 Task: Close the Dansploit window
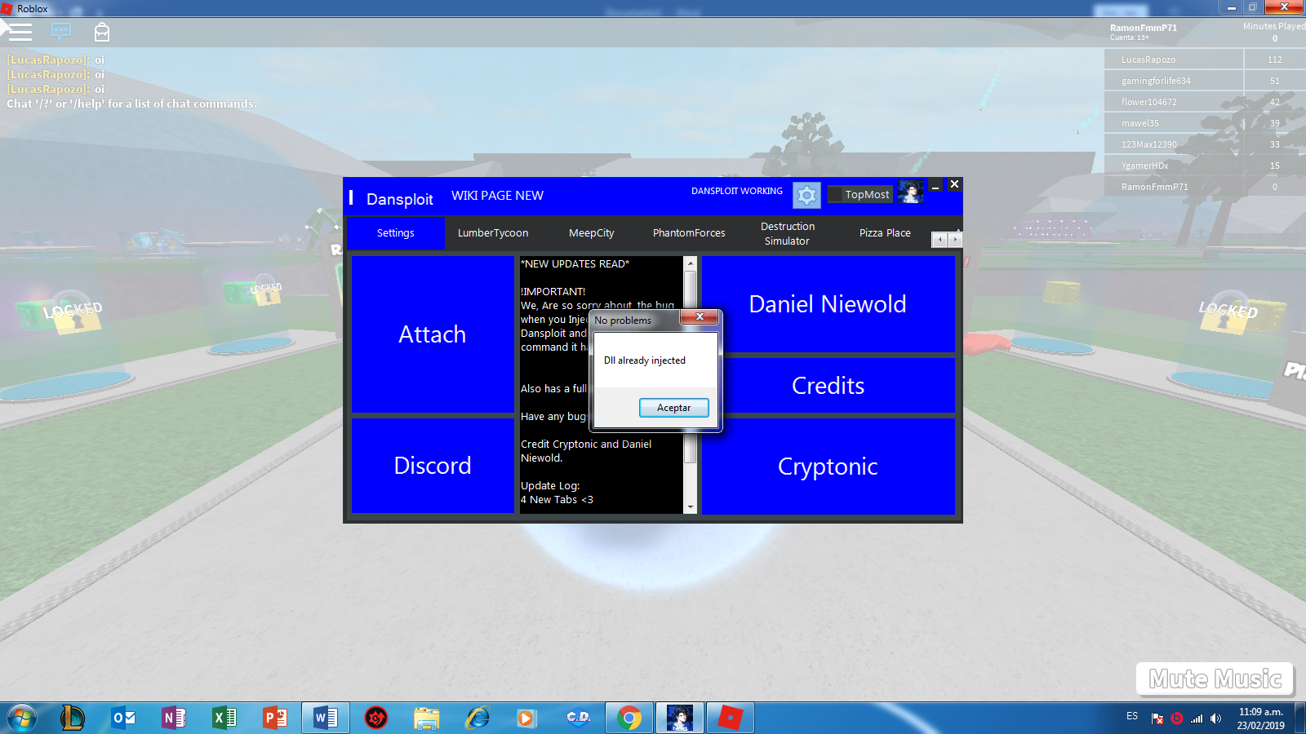(954, 184)
